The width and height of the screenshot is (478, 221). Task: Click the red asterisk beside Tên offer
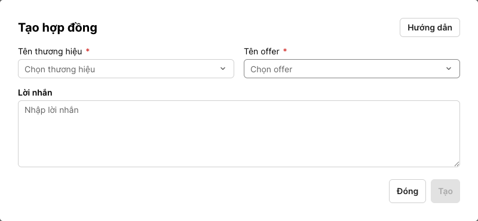(285, 51)
